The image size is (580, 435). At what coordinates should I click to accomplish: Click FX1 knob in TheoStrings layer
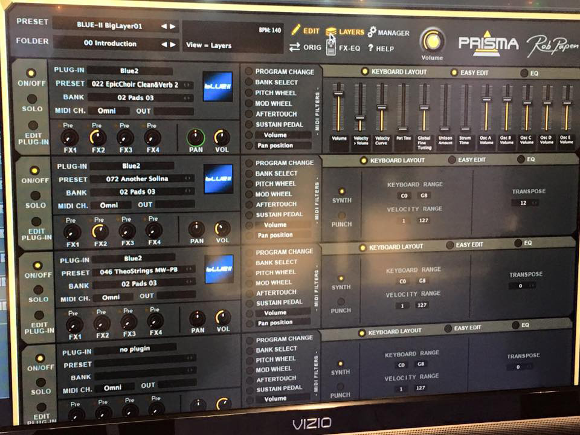click(x=74, y=325)
